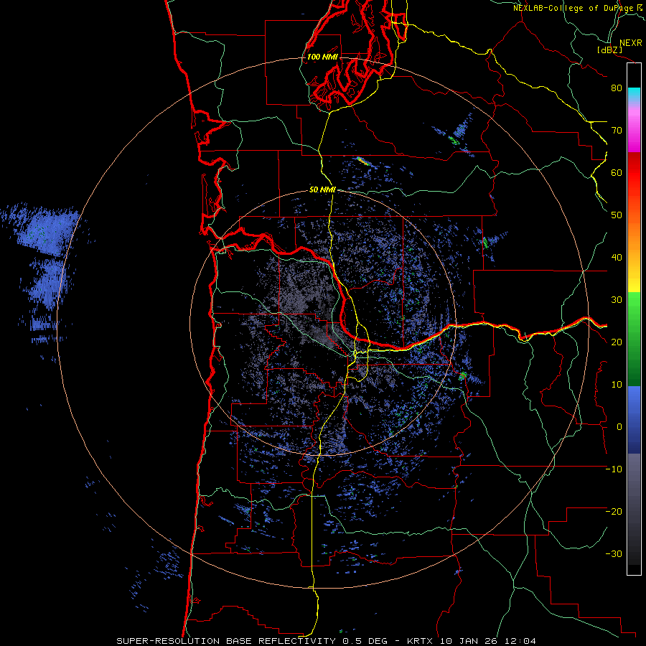This screenshot has width=646, height=646.
Task: Click the NEXLAB-College of DuPage credit text
Action: (578, 8)
